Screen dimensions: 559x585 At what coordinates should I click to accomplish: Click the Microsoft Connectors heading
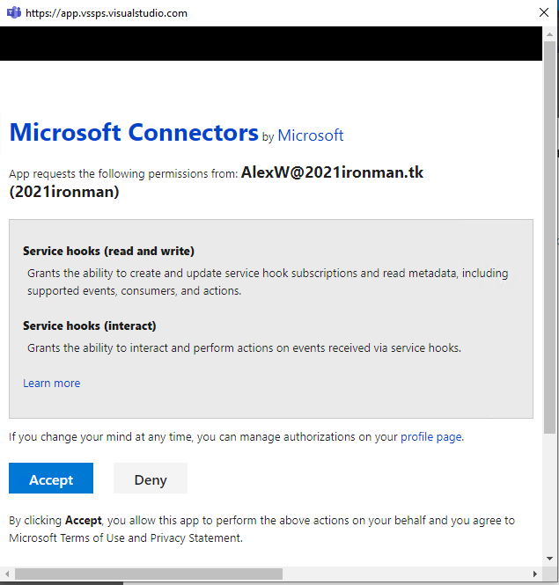(x=134, y=133)
